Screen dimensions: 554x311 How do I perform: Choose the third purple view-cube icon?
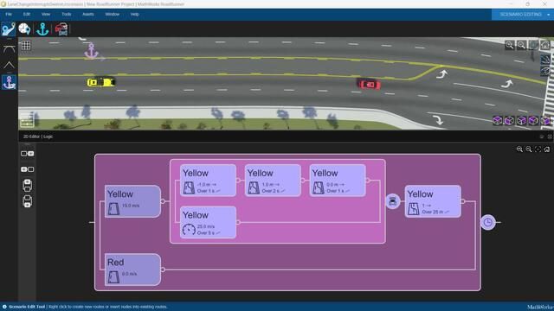pyautogui.click(x=521, y=121)
